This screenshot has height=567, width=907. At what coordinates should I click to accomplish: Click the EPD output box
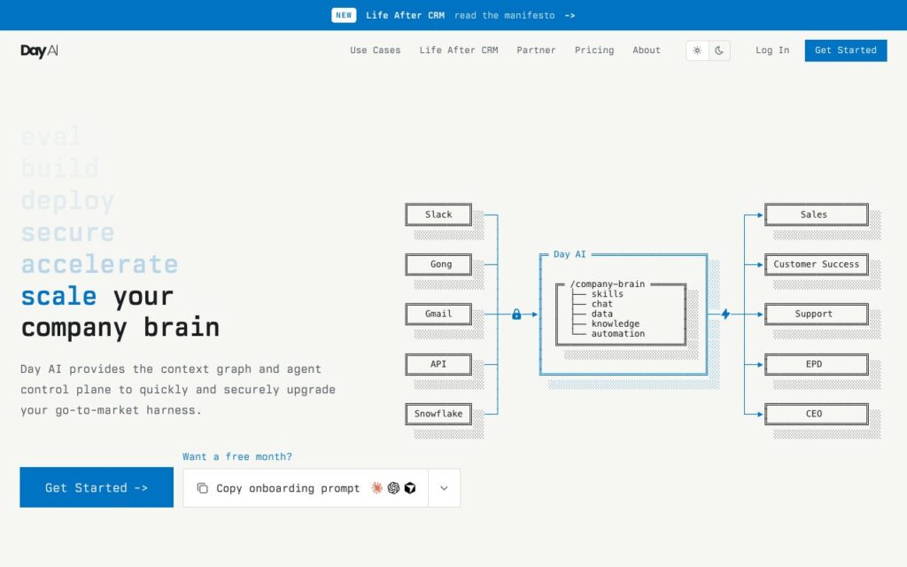point(816,364)
